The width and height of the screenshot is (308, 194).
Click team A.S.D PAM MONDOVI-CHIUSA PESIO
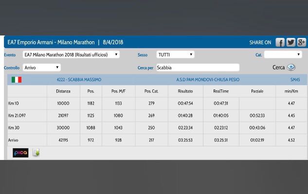[208, 80]
